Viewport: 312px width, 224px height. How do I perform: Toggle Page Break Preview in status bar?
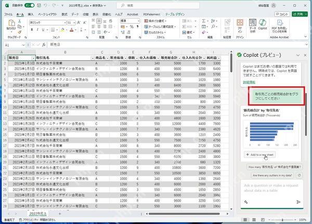point(263,220)
